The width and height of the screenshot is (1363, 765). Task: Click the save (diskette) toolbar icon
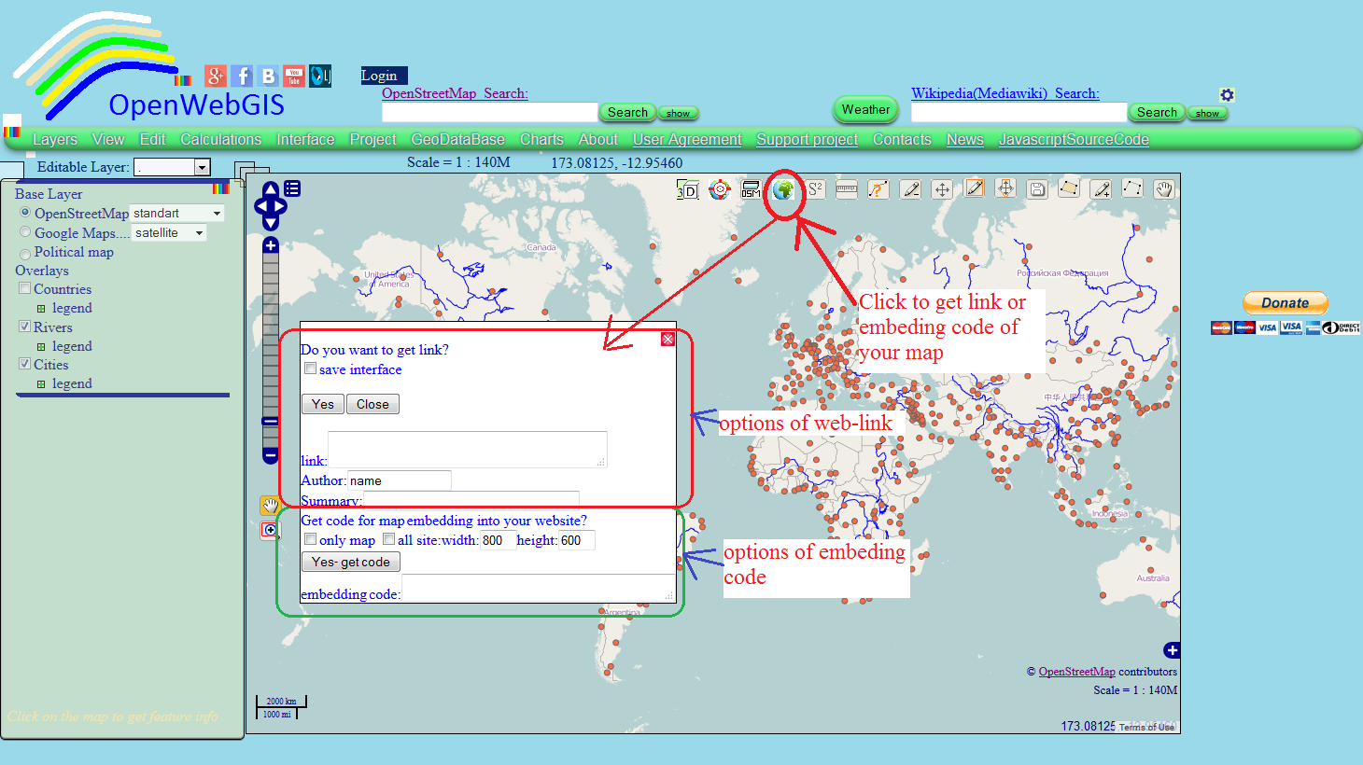[1037, 189]
